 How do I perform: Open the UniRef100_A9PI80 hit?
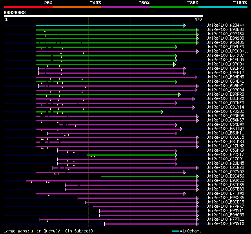[x=225, y=34]
